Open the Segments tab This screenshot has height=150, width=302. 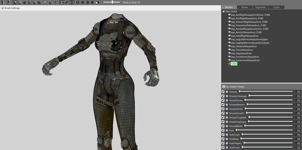coord(261,7)
